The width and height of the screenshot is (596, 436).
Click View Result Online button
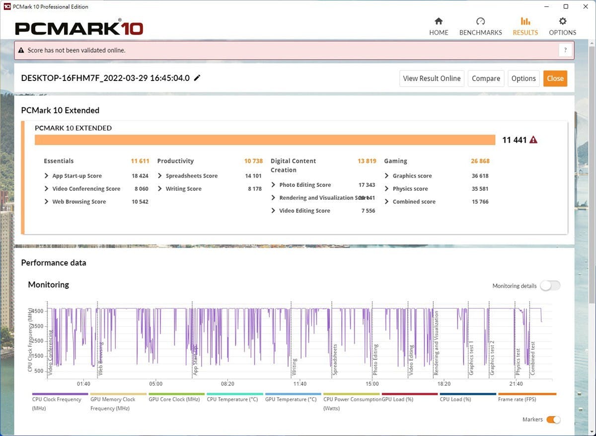click(432, 79)
